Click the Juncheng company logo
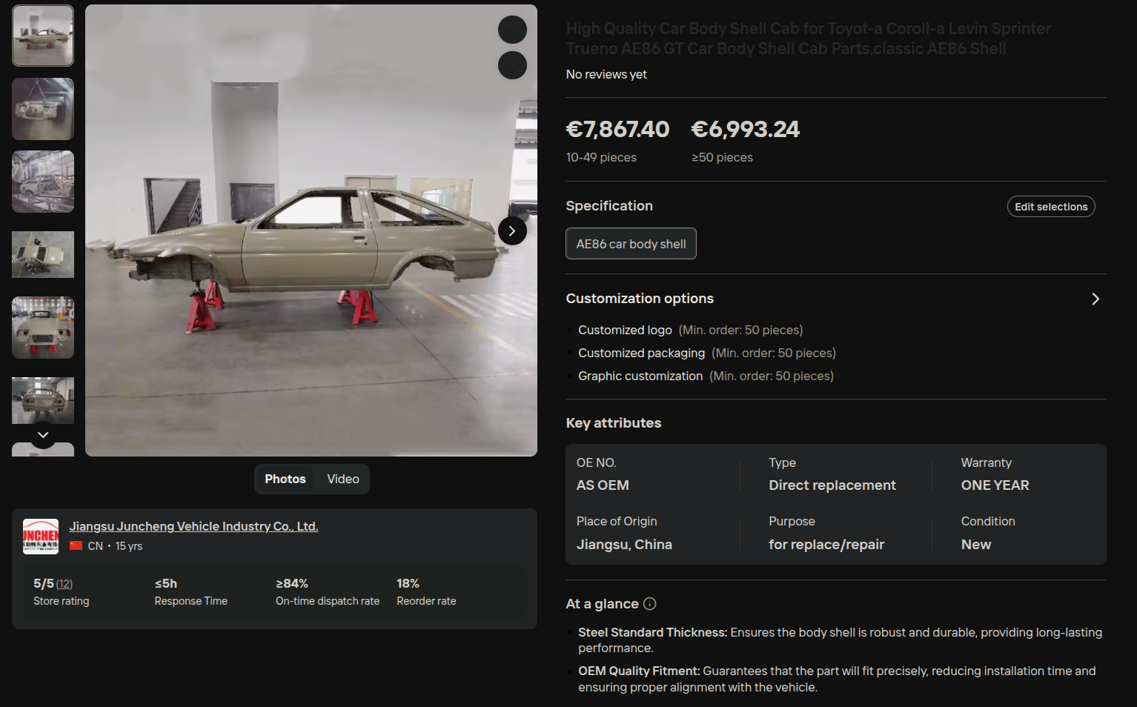 tap(41, 537)
